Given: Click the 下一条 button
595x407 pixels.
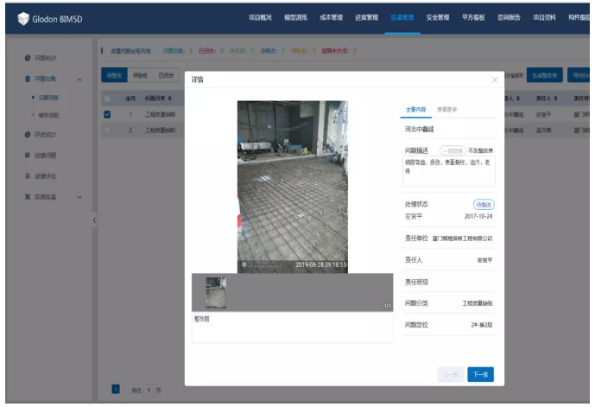Looking at the screenshot, I should [480, 374].
